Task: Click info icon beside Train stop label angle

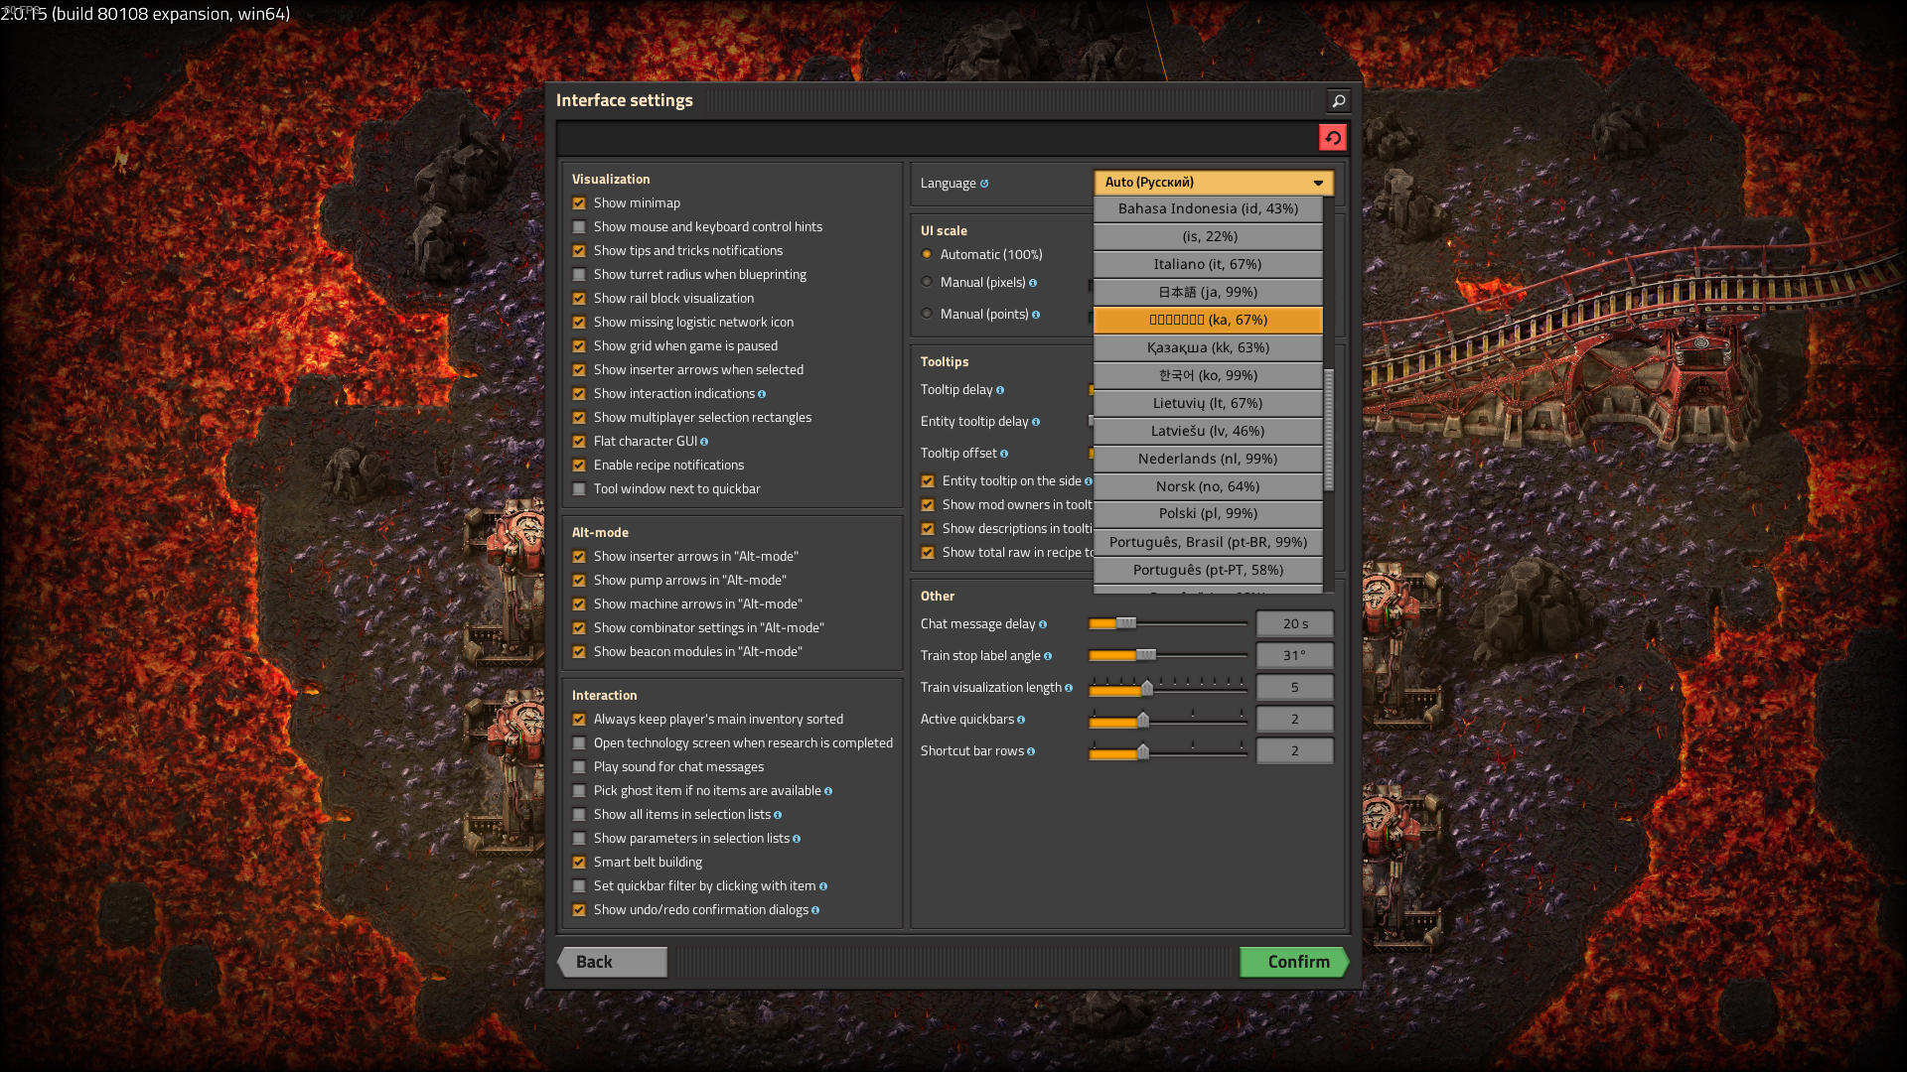Action: (x=1048, y=656)
